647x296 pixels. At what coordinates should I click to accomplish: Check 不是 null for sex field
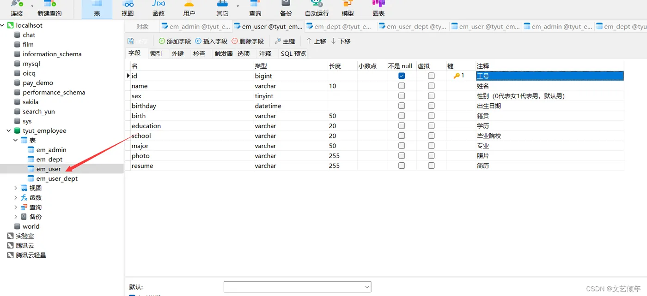(402, 96)
